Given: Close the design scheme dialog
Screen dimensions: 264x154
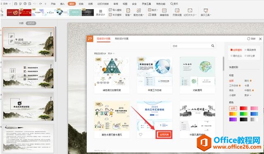Looking at the screenshot, I should click(x=260, y=39).
